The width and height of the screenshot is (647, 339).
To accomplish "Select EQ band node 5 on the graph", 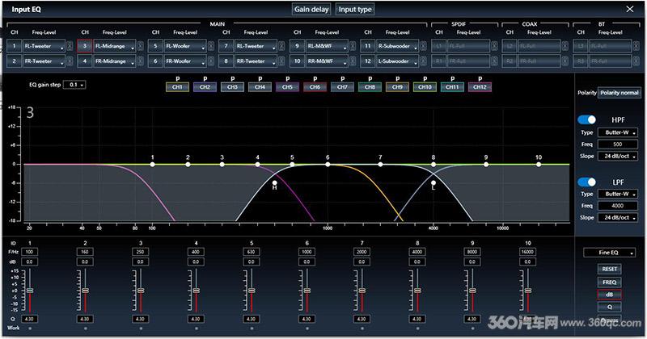I will pyautogui.click(x=292, y=165).
